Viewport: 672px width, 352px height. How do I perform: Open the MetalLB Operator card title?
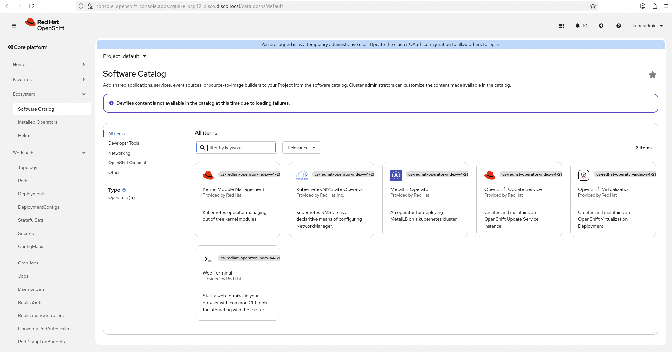410,189
